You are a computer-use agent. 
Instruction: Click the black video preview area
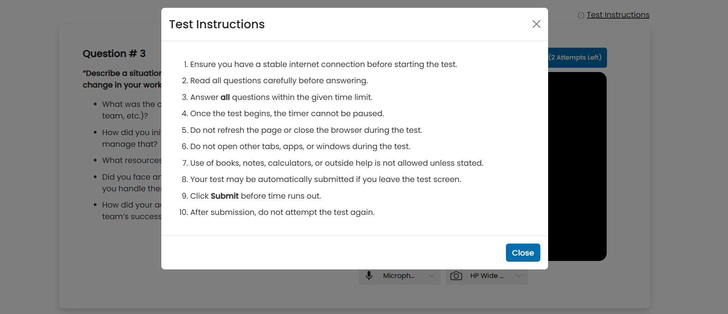click(577, 166)
